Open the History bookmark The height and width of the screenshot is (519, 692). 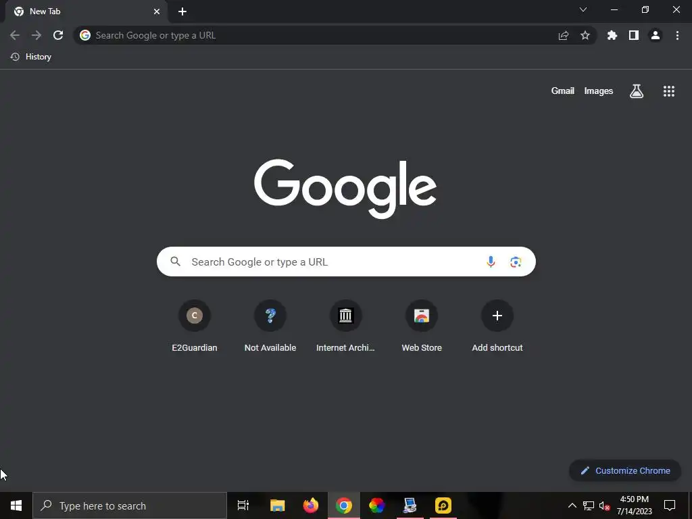pyautogui.click(x=31, y=57)
